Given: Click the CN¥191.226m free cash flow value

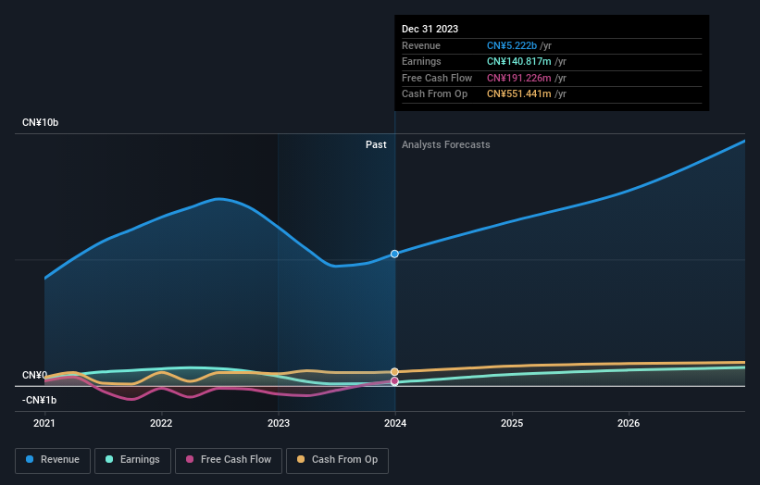Looking at the screenshot, I should [519, 78].
